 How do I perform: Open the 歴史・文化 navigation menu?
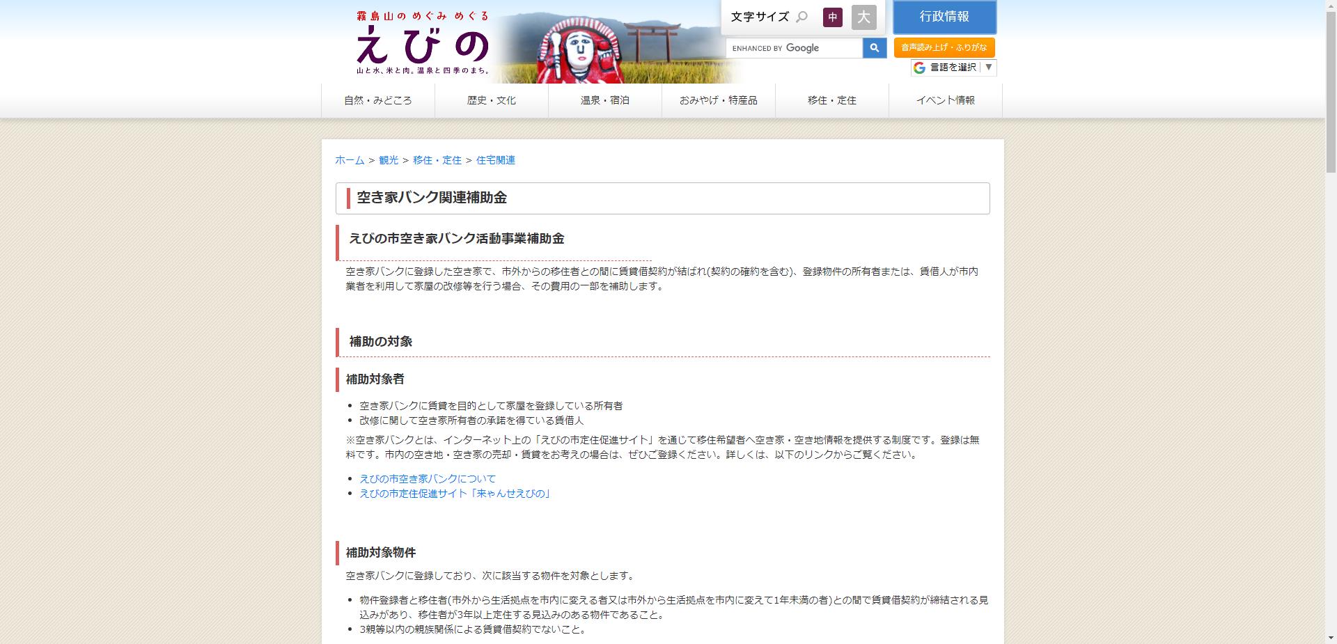(492, 100)
